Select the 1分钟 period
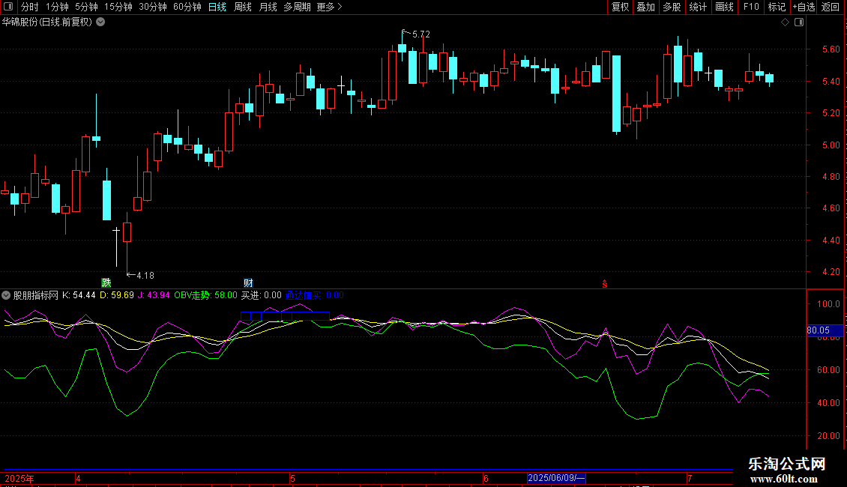Screen dimensions: 847x487 pyautogui.click(x=57, y=7)
